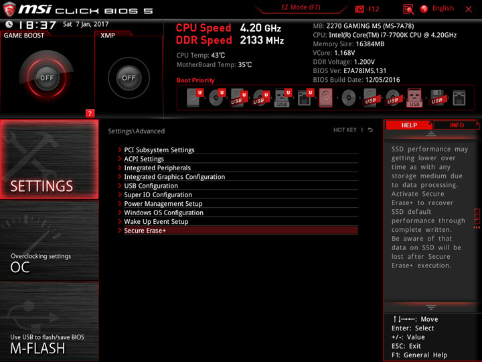This screenshot has height=362, width=482.
Task: Click the 18:37 time display
Action: point(37,25)
